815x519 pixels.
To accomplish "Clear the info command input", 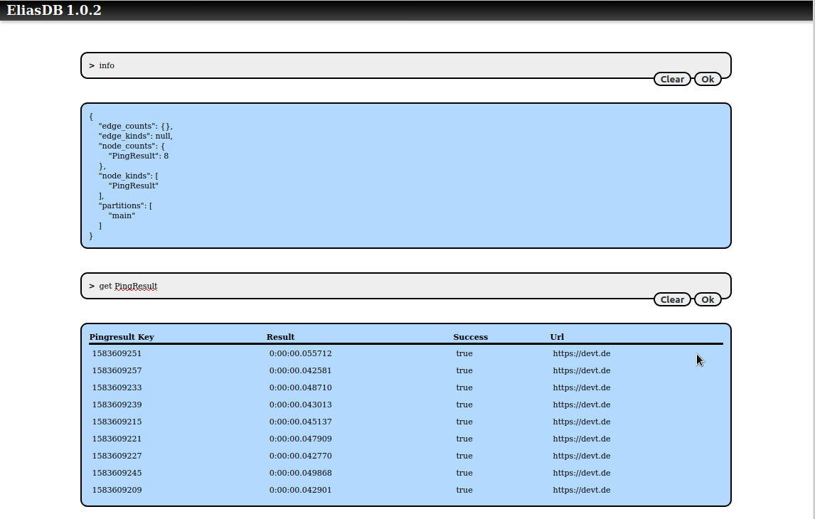I will tap(671, 80).
